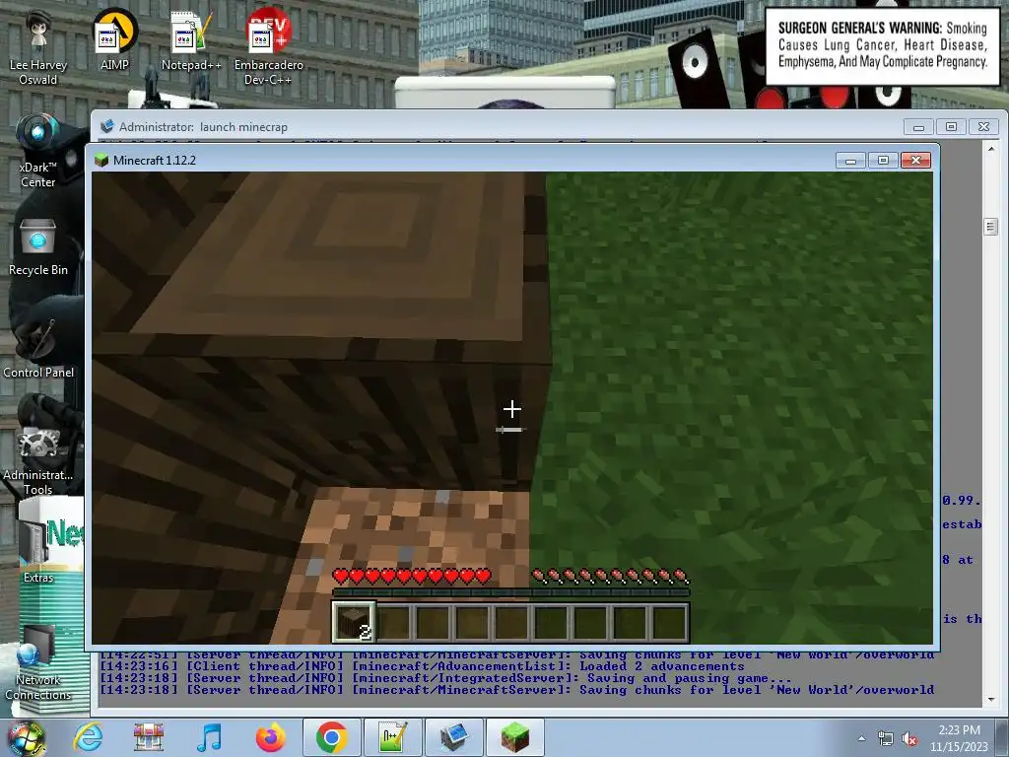Open Control Panel desktop icon
Image resolution: width=1009 pixels, height=757 pixels.
(38, 348)
